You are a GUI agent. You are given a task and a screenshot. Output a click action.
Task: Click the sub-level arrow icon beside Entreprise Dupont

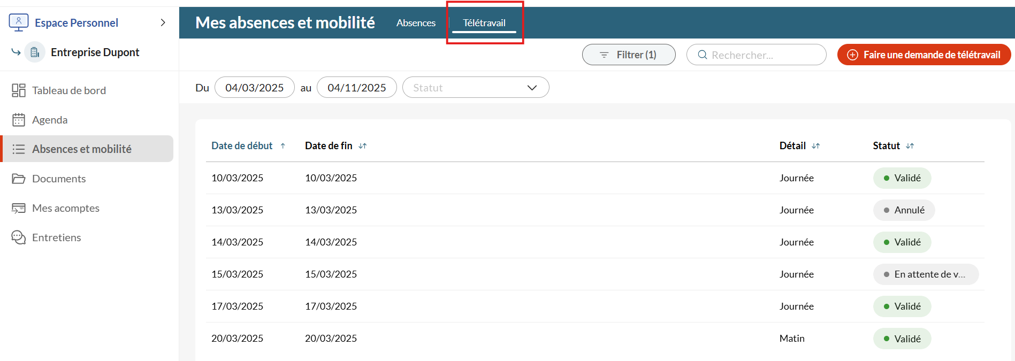[16, 52]
